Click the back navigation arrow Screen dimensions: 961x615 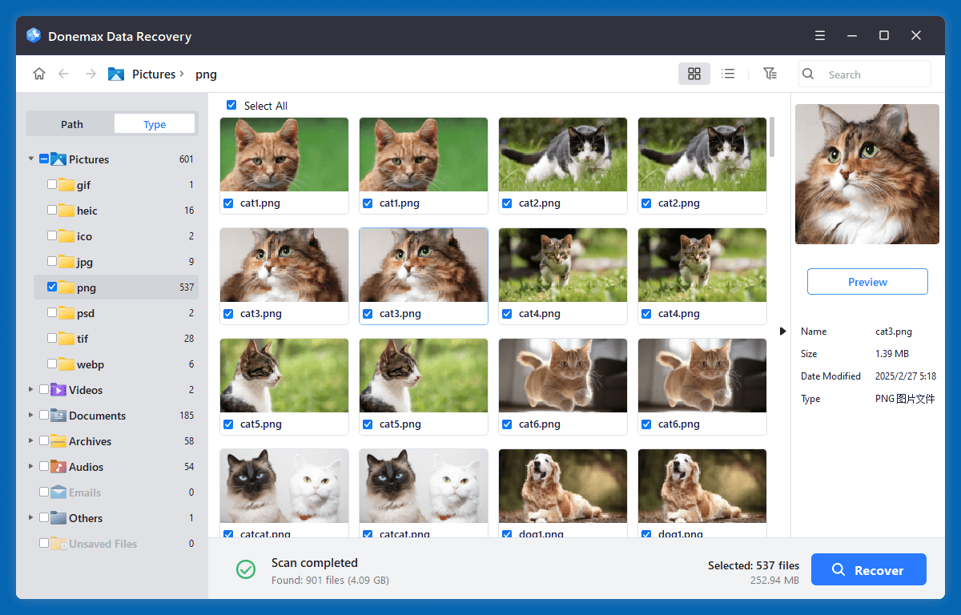(x=64, y=74)
